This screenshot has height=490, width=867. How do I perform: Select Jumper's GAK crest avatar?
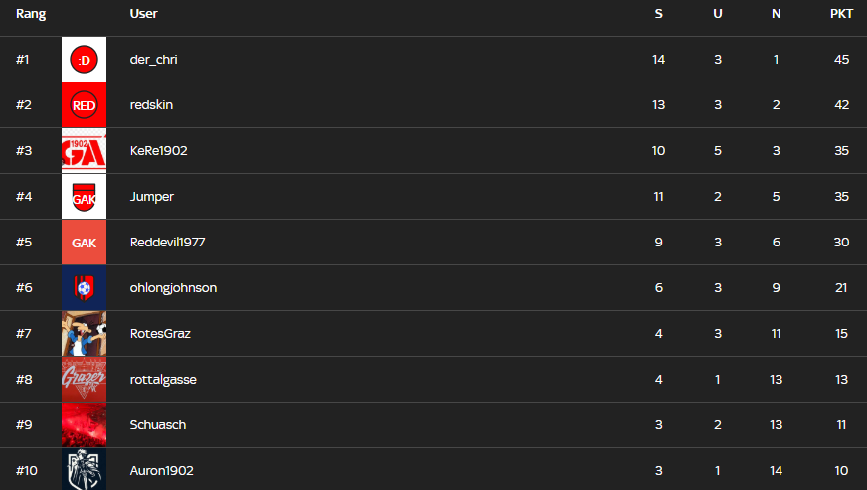[x=84, y=197]
